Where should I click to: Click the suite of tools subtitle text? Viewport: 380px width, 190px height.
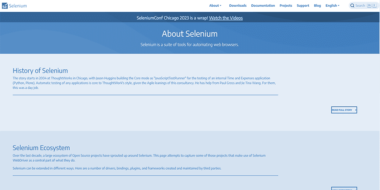[190, 45]
